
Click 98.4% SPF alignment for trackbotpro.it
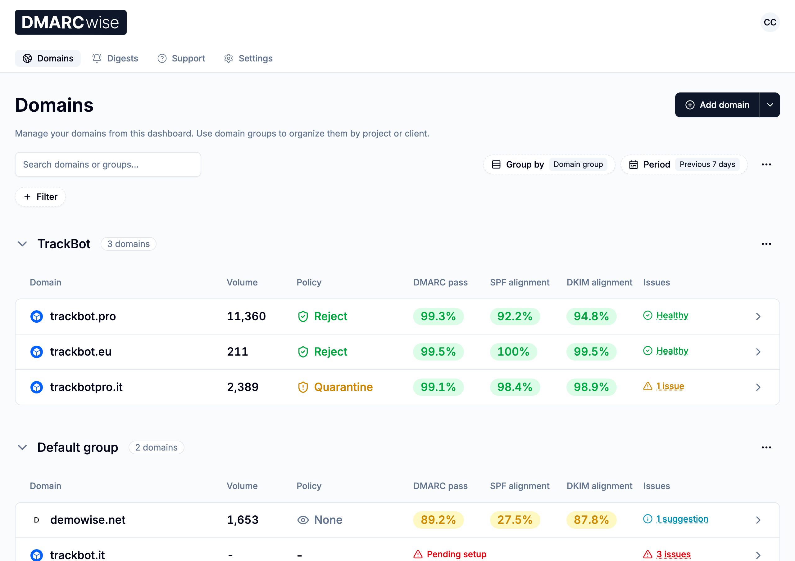coord(515,387)
